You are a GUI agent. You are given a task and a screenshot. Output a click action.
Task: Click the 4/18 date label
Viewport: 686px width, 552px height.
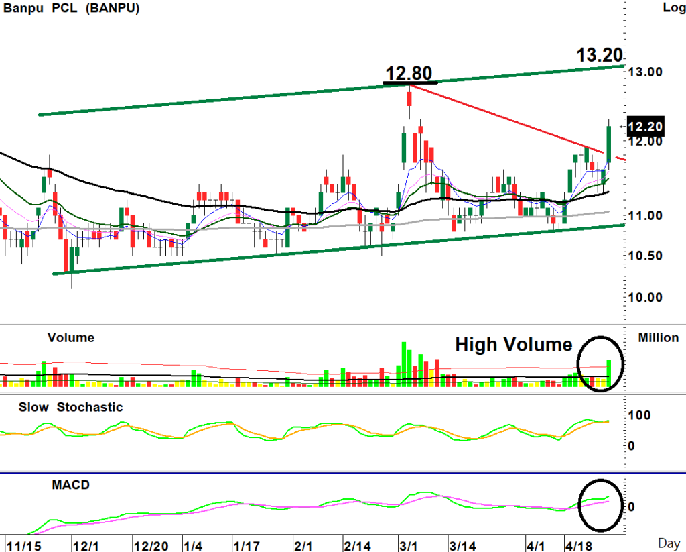pos(578,546)
